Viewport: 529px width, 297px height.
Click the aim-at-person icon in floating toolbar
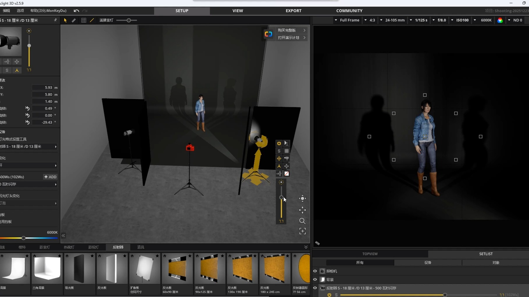[x=279, y=174]
